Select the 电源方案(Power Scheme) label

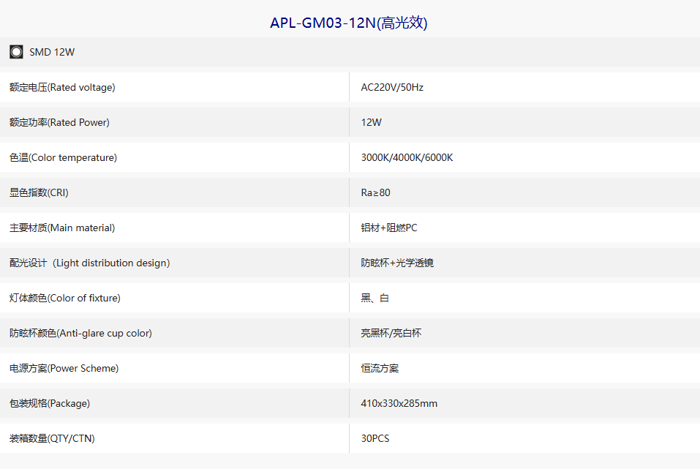pos(64,369)
